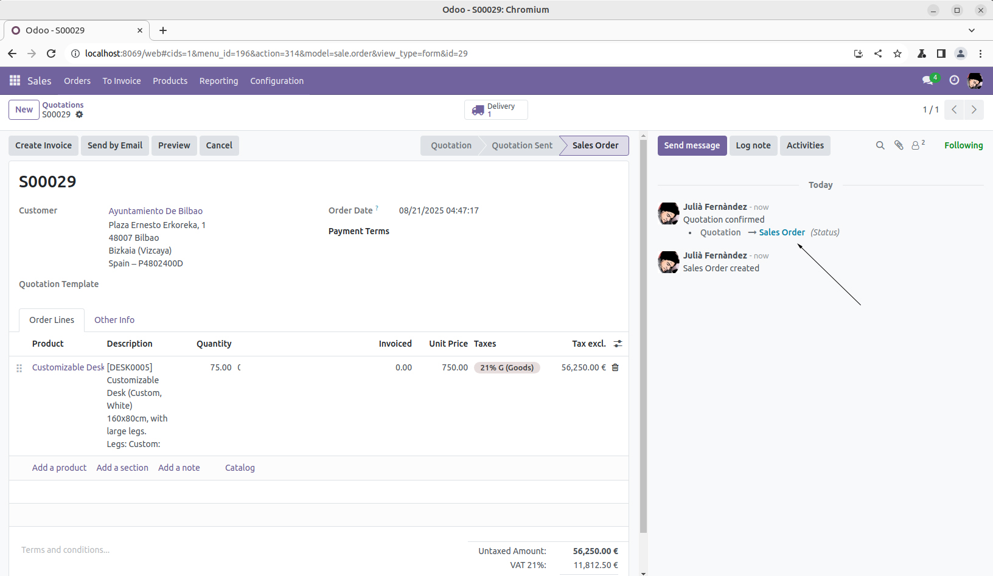Switch to the Other Info tab

[114, 320]
